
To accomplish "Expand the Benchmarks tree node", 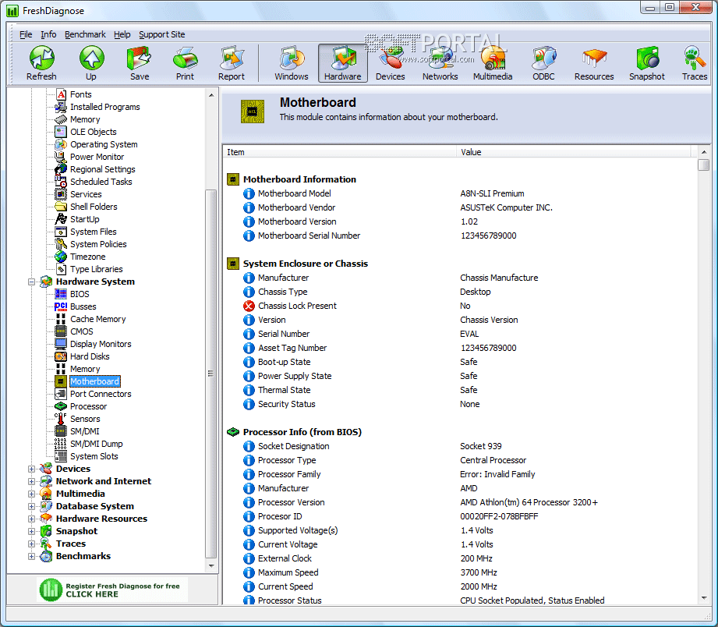I will (x=32, y=557).
